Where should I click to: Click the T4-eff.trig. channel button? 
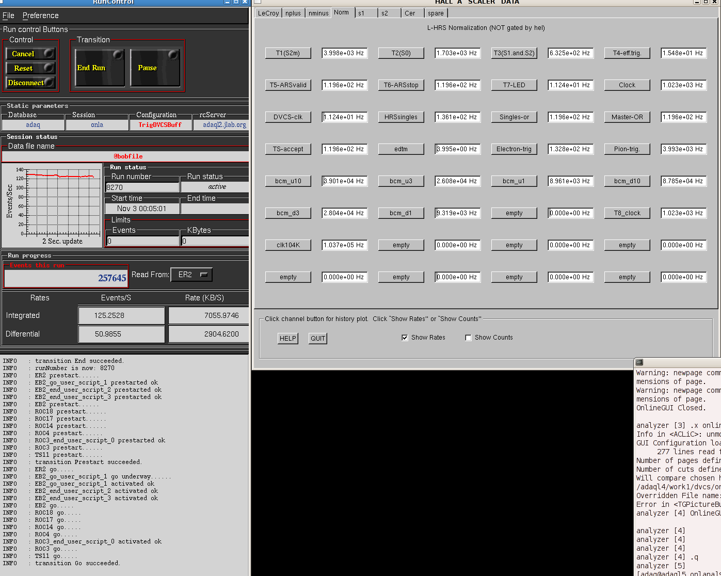click(627, 53)
